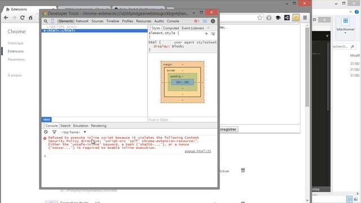Open popup.html:25 source link

[198, 151]
